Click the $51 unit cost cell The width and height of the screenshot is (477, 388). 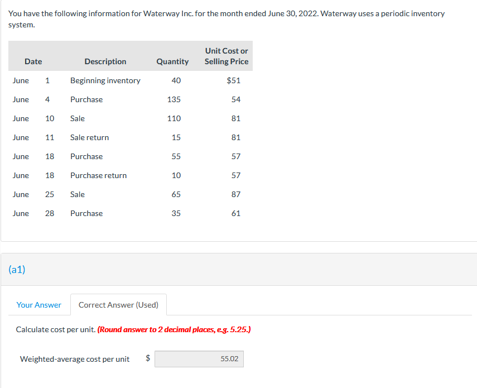(233, 80)
